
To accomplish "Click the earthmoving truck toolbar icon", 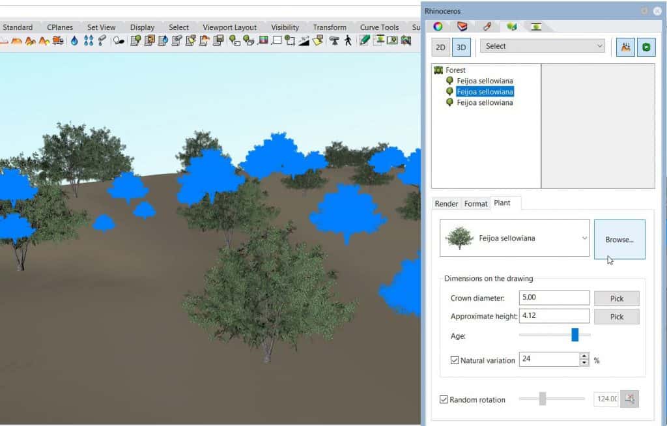I will click(x=58, y=40).
